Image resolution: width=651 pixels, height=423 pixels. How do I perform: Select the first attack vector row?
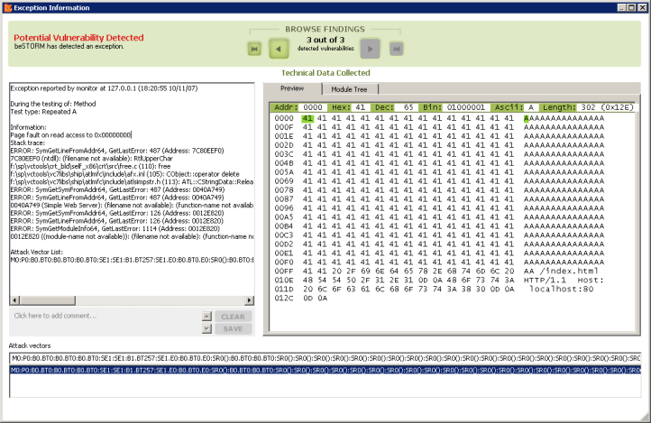point(325,358)
